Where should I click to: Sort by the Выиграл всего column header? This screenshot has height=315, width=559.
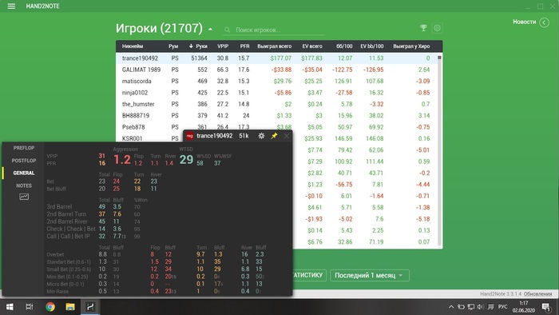coord(274,46)
